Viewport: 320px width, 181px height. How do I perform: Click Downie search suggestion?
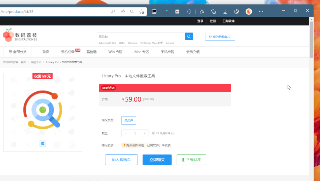coord(132,43)
